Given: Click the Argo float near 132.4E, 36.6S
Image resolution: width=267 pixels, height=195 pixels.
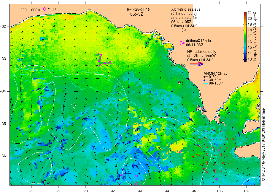Looking at the screenshot, I should pos(122,175).
